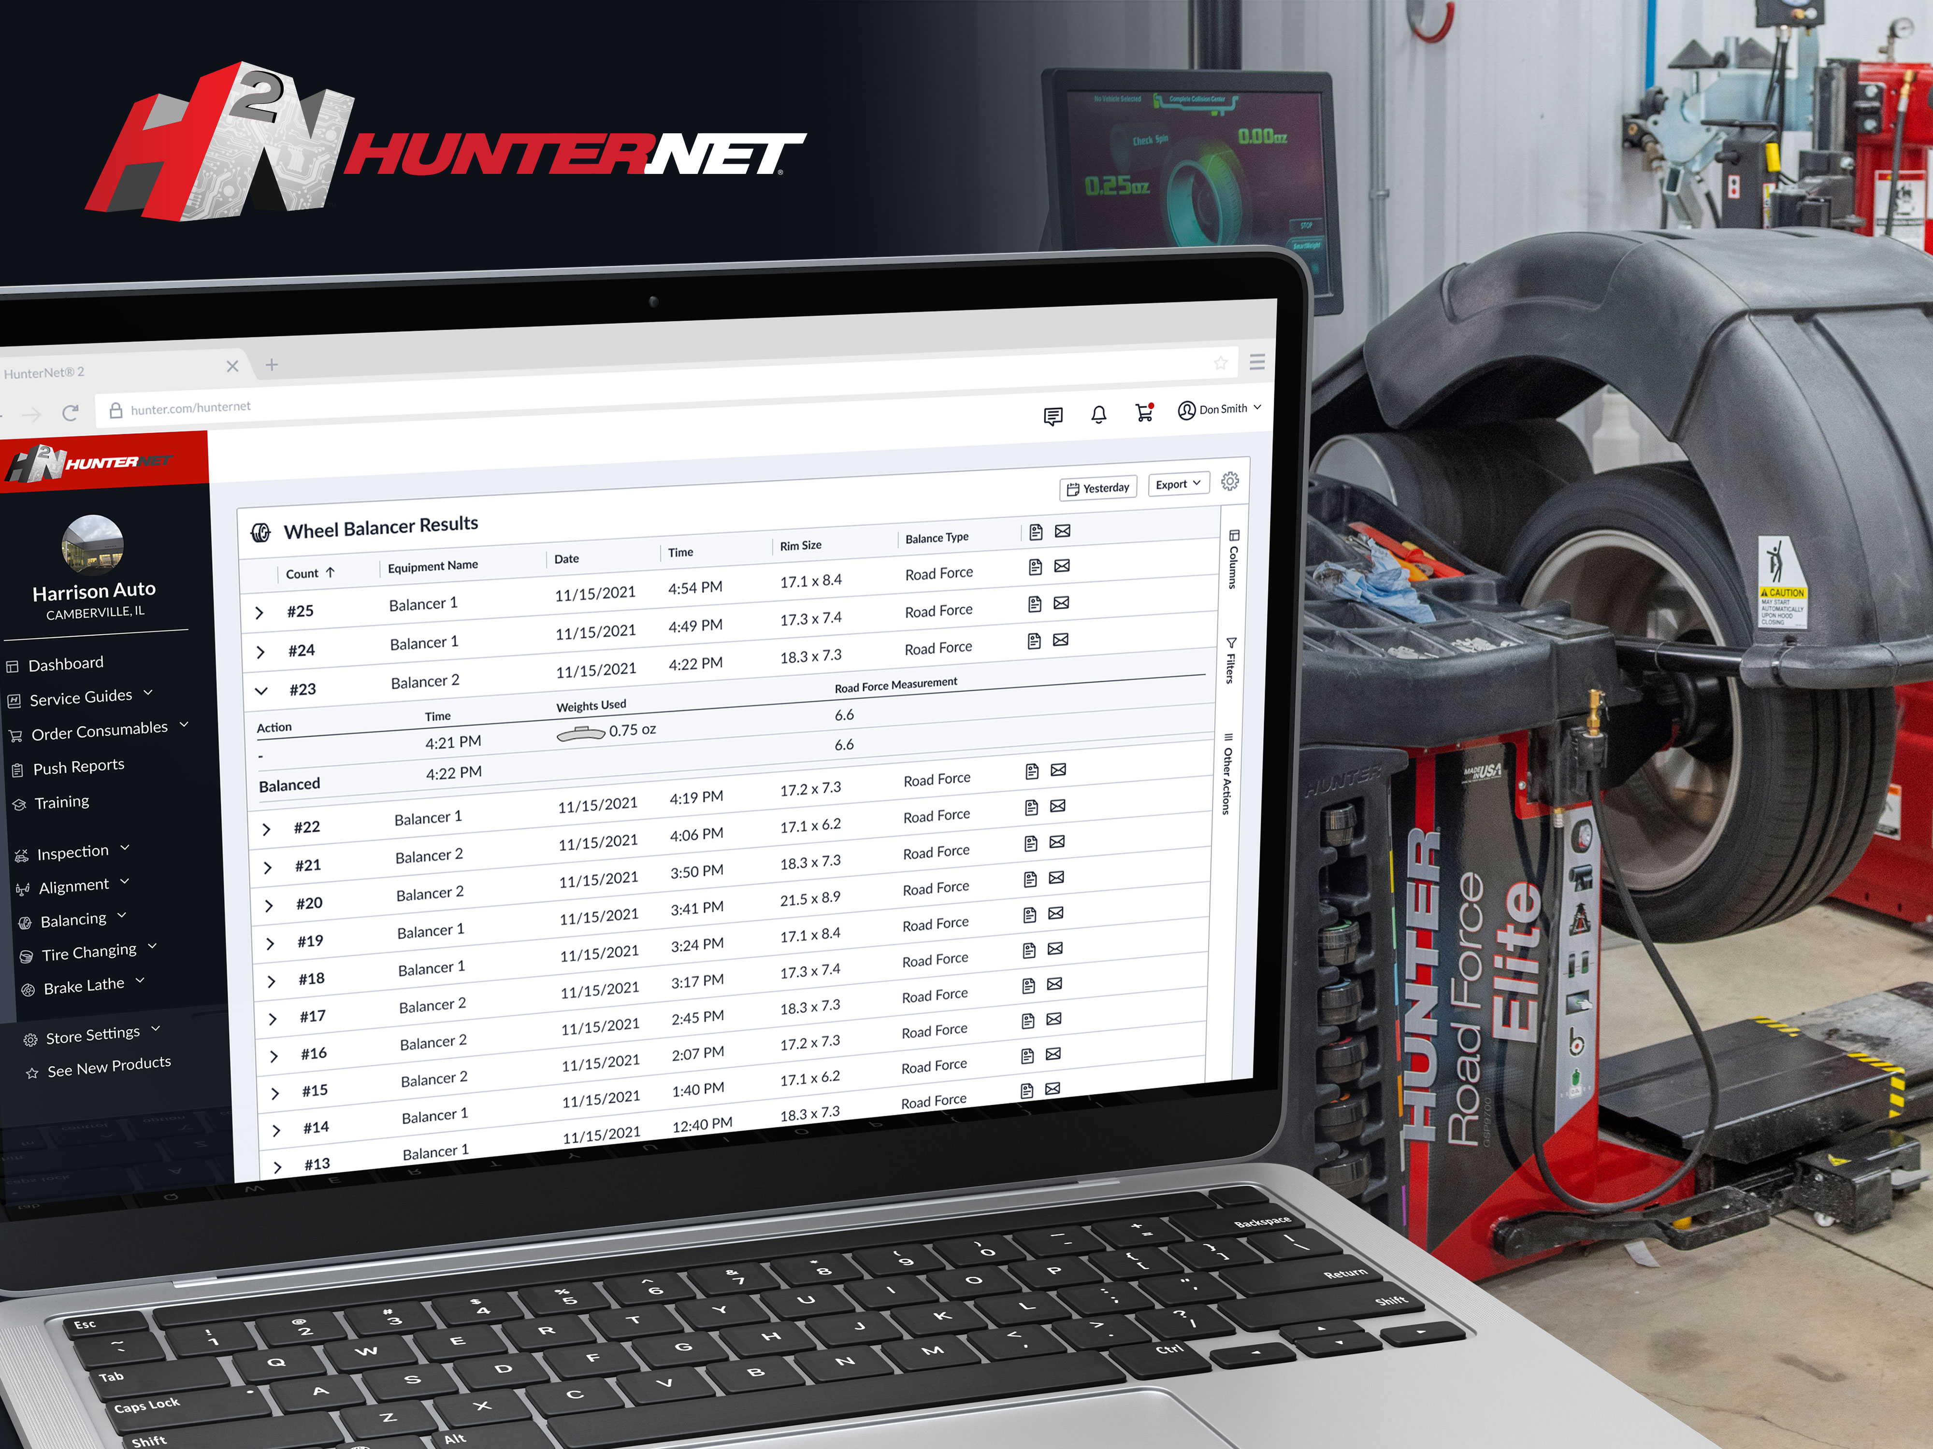Sort by Equipment Name column header
The height and width of the screenshot is (1449, 1933).
433,566
